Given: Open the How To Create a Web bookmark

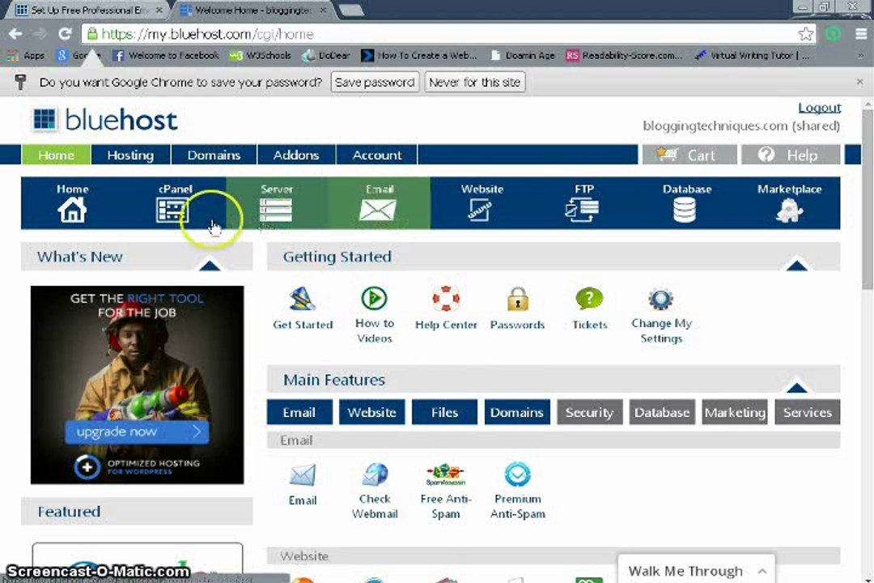Looking at the screenshot, I should pyautogui.click(x=419, y=55).
